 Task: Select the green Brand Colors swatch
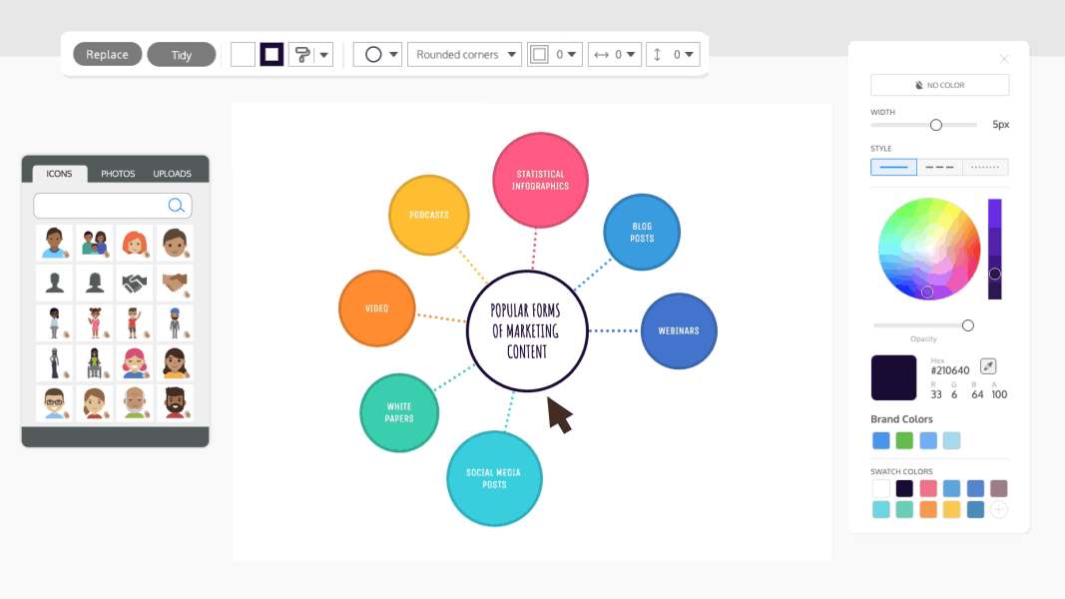[904, 440]
